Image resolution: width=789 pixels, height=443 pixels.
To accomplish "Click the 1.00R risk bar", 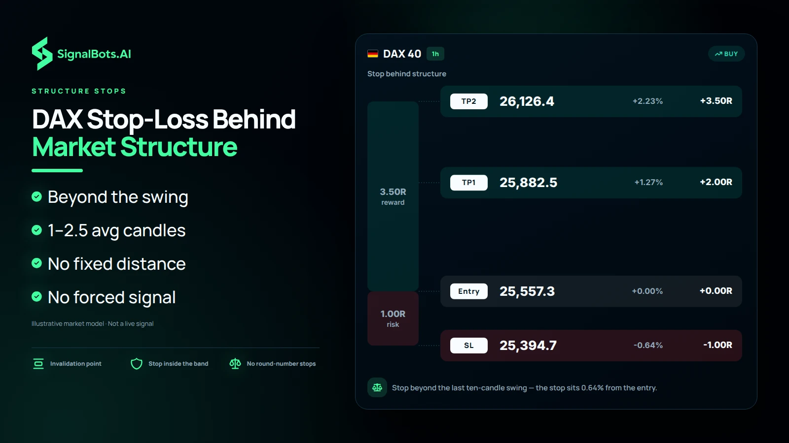I will point(393,318).
